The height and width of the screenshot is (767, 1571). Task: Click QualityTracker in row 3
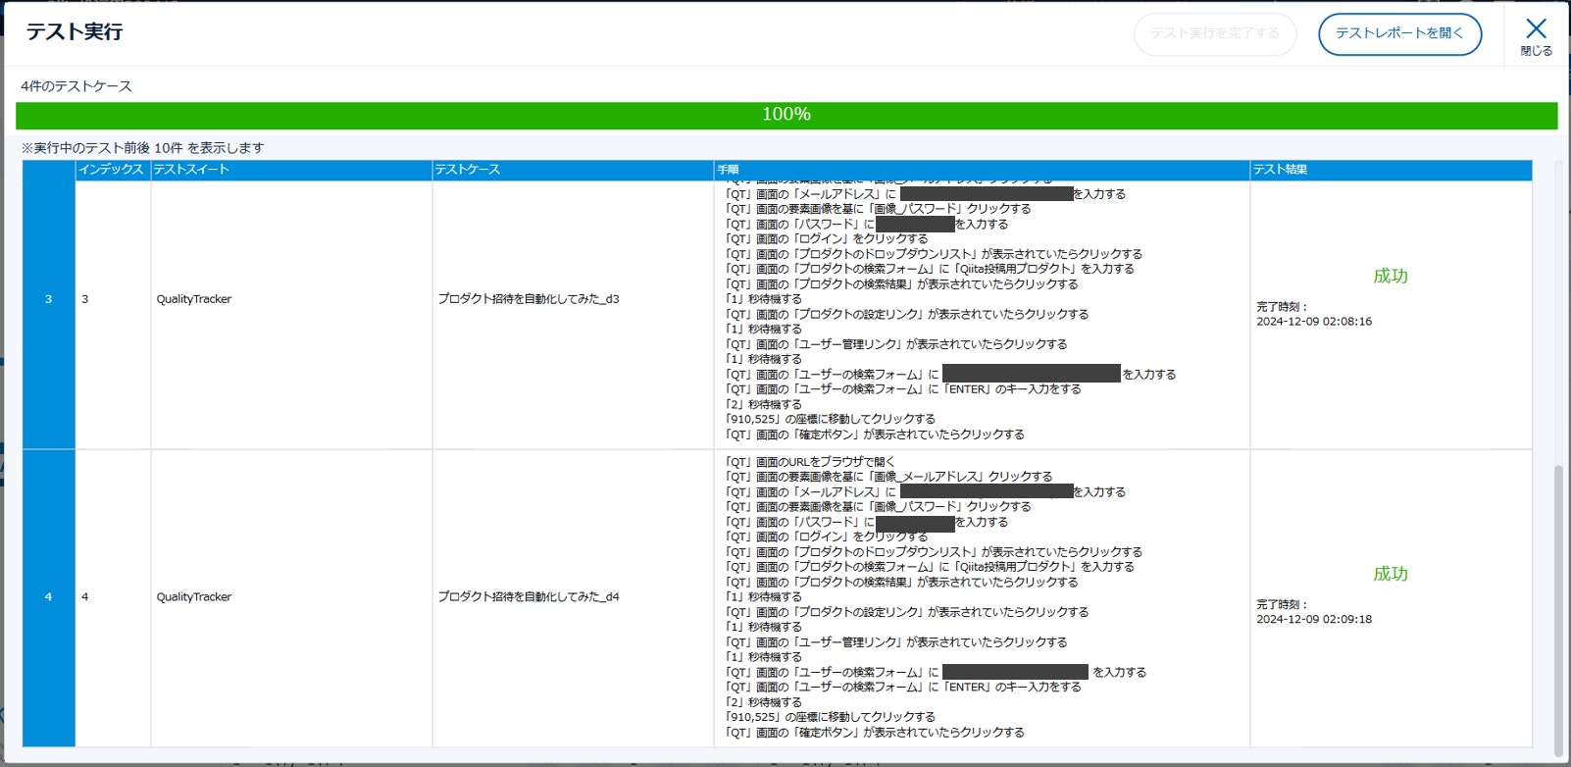pyautogui.click(x=194, y=299)
